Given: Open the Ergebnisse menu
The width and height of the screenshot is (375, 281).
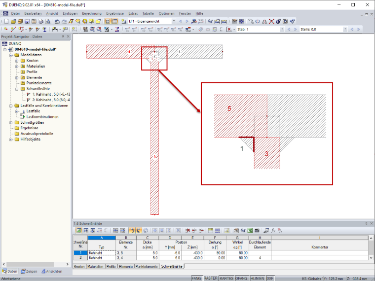Looking at the screenshot, I should [115, 14].
